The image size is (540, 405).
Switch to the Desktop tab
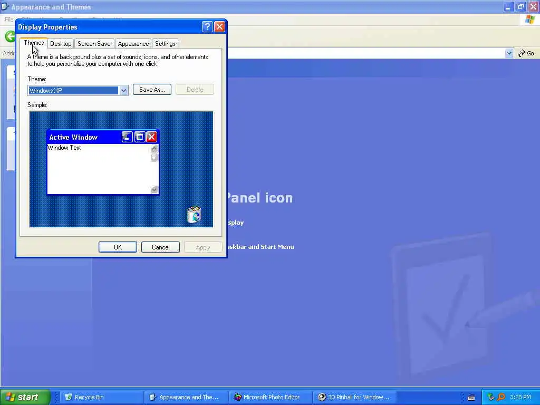[61, 44]
